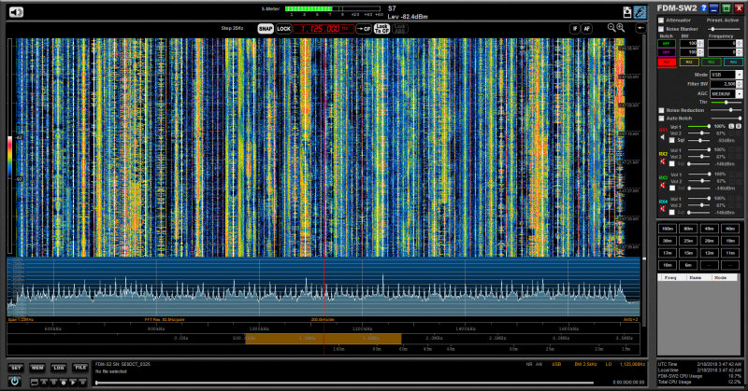Click the left arrow icon above waterfall
Screen dimensions: 748x391
click(x=640, y=28)
